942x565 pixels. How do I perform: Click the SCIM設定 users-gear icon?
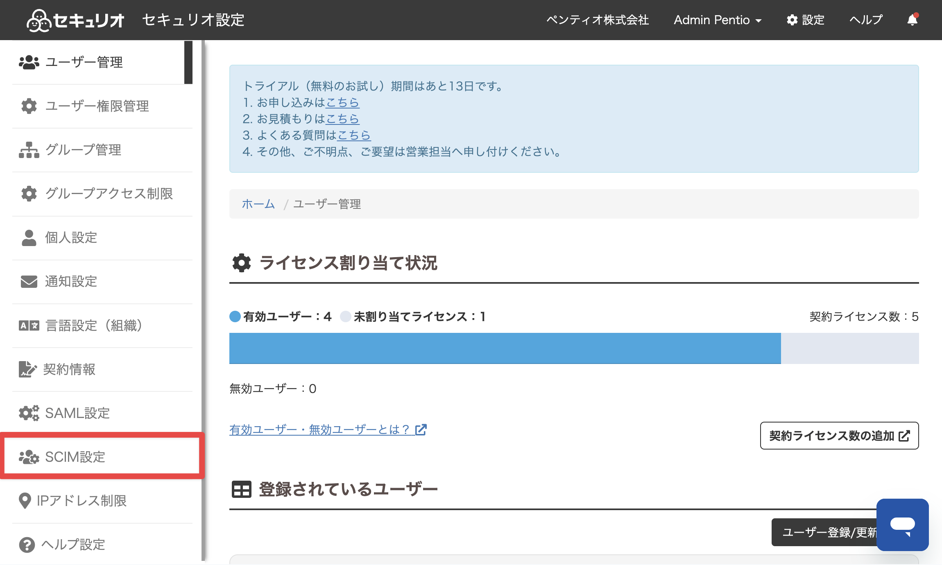[29, 457]
